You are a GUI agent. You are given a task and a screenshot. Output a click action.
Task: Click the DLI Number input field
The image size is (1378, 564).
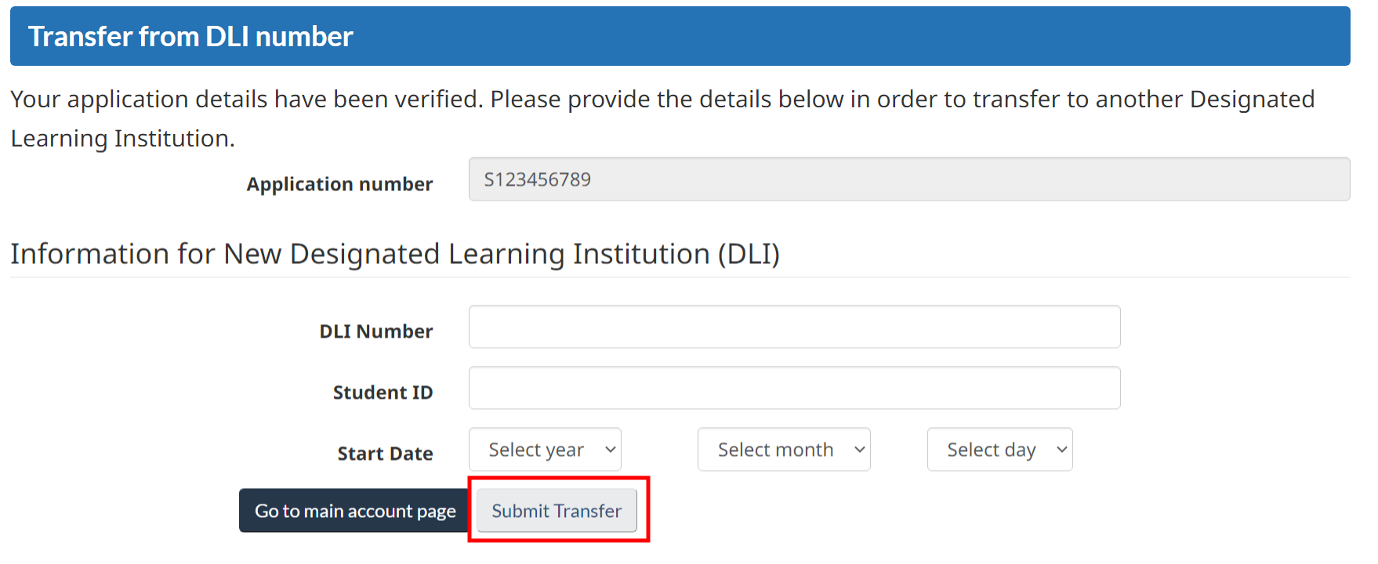(x=794, y=327)
